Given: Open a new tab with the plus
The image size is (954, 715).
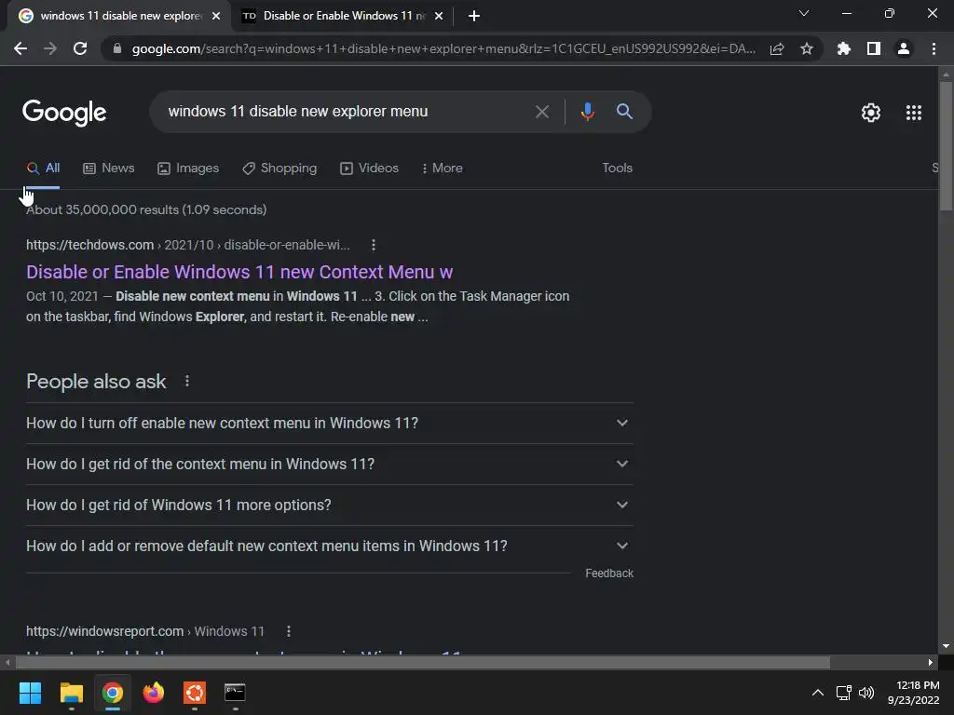Looking at the screenshot, I should [474, 16].
